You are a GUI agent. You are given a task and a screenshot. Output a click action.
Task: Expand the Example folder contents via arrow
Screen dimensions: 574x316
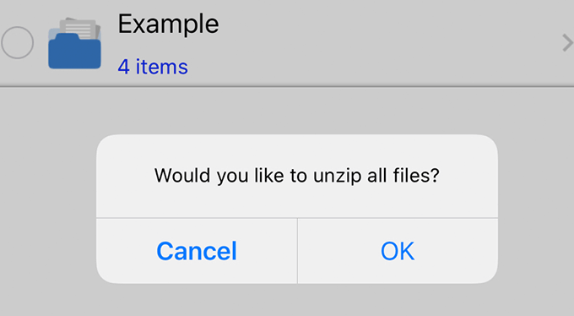(x=567, y=43)
